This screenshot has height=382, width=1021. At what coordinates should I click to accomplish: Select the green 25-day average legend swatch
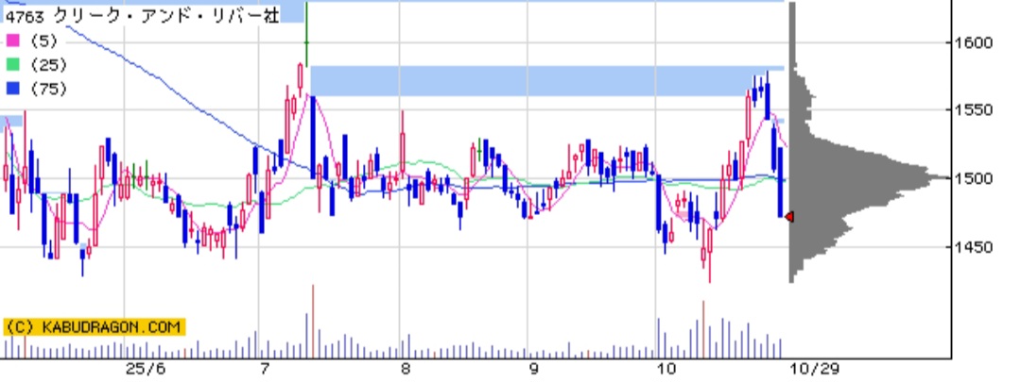14,64
